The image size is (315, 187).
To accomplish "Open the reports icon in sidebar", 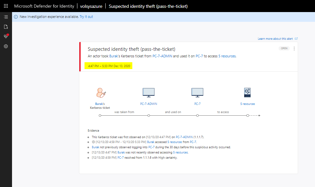I will coord(6,27).
